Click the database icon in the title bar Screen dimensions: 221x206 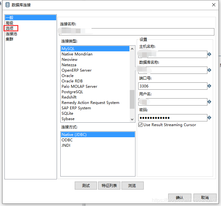click(x=8, y=5)
